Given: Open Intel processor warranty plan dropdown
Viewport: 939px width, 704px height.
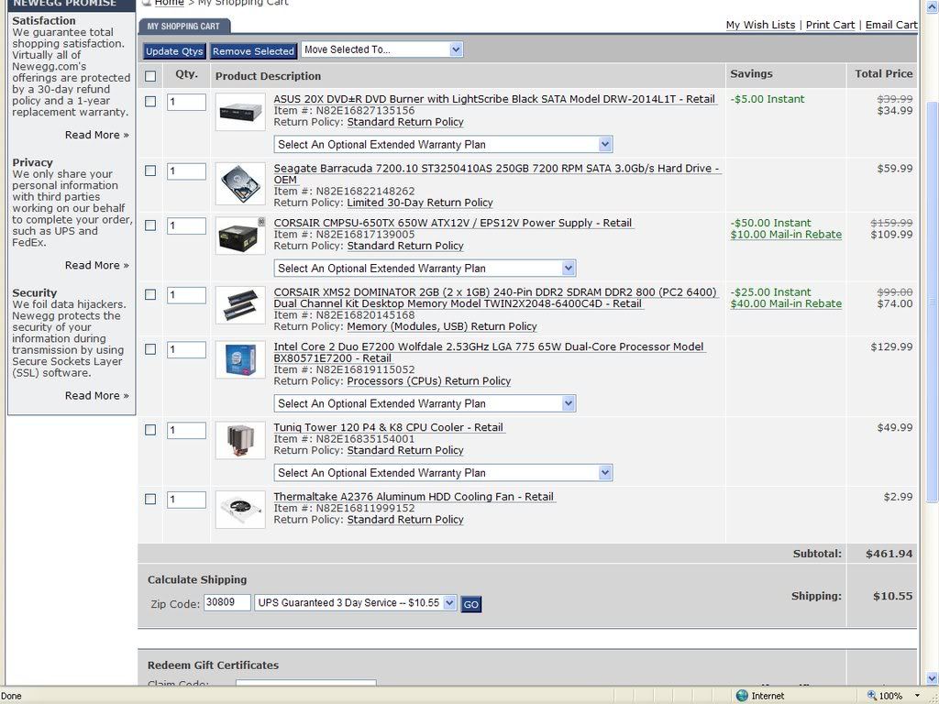Looking at the screenshot, I should pos(425,403).
